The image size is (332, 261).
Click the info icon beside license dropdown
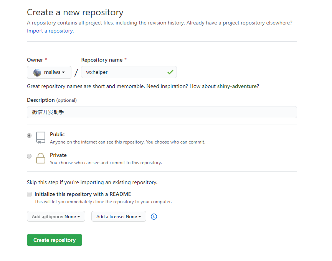pos(154,217)
